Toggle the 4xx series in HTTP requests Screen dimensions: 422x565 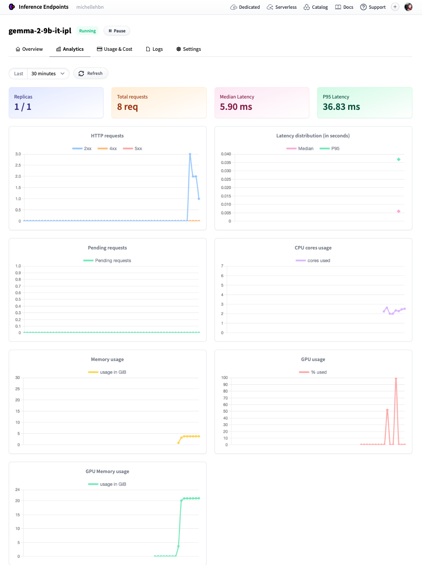point(107,149)
